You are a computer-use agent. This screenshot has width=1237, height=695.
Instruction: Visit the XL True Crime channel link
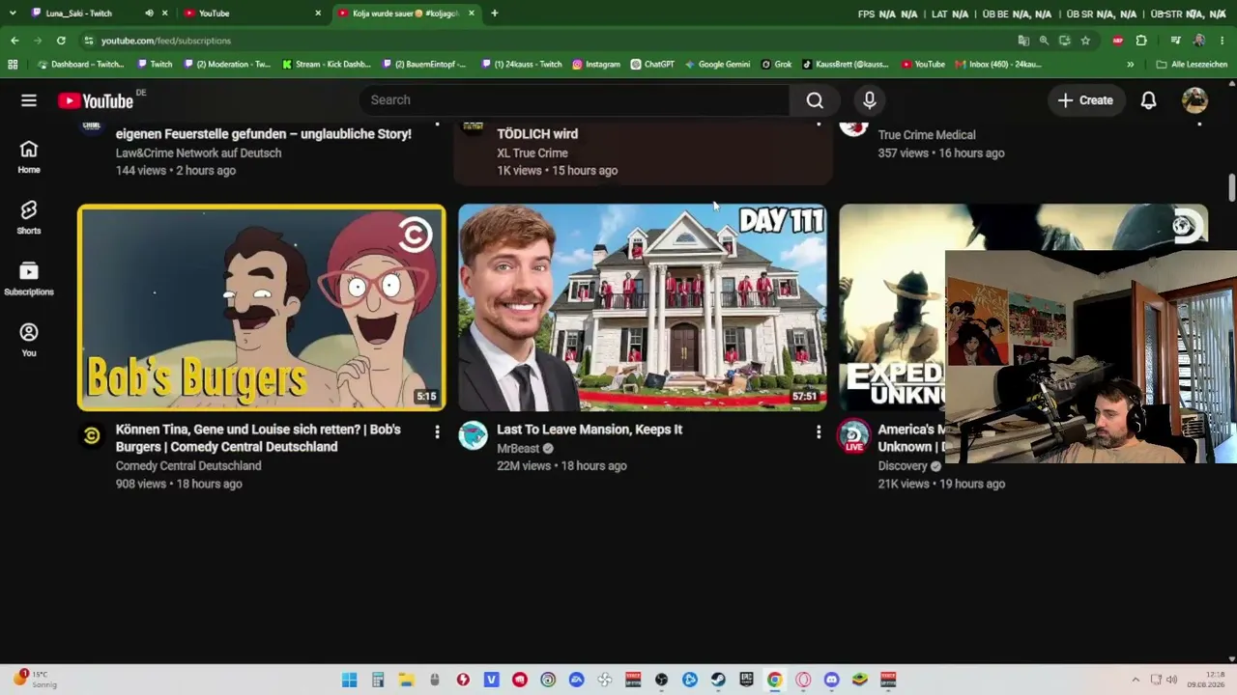point(532,153)
